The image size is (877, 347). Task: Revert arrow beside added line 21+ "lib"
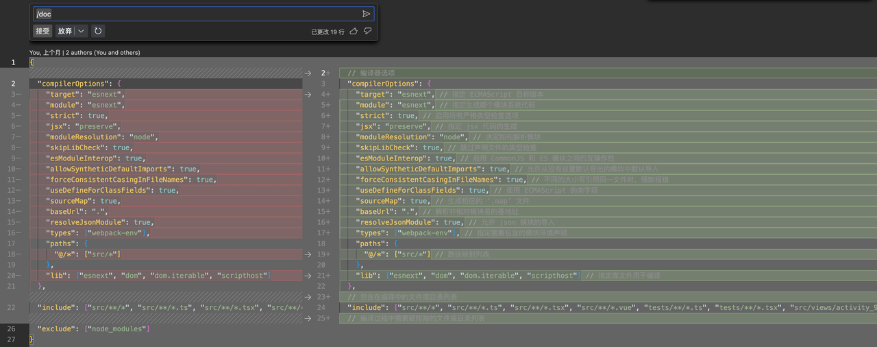[308, 276]
